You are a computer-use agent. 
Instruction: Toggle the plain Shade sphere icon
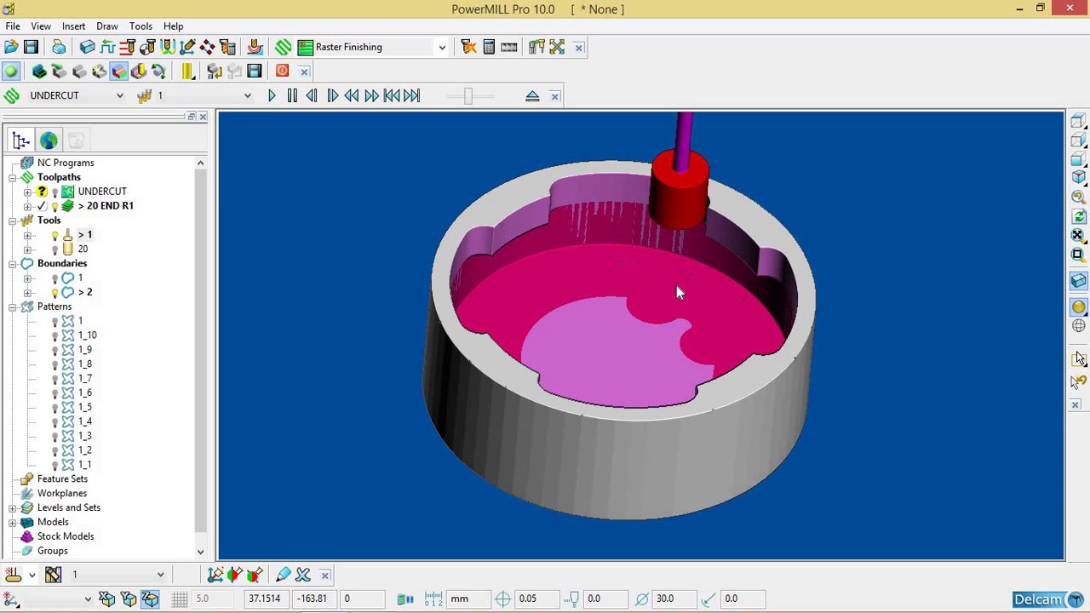pos(1078,306)
